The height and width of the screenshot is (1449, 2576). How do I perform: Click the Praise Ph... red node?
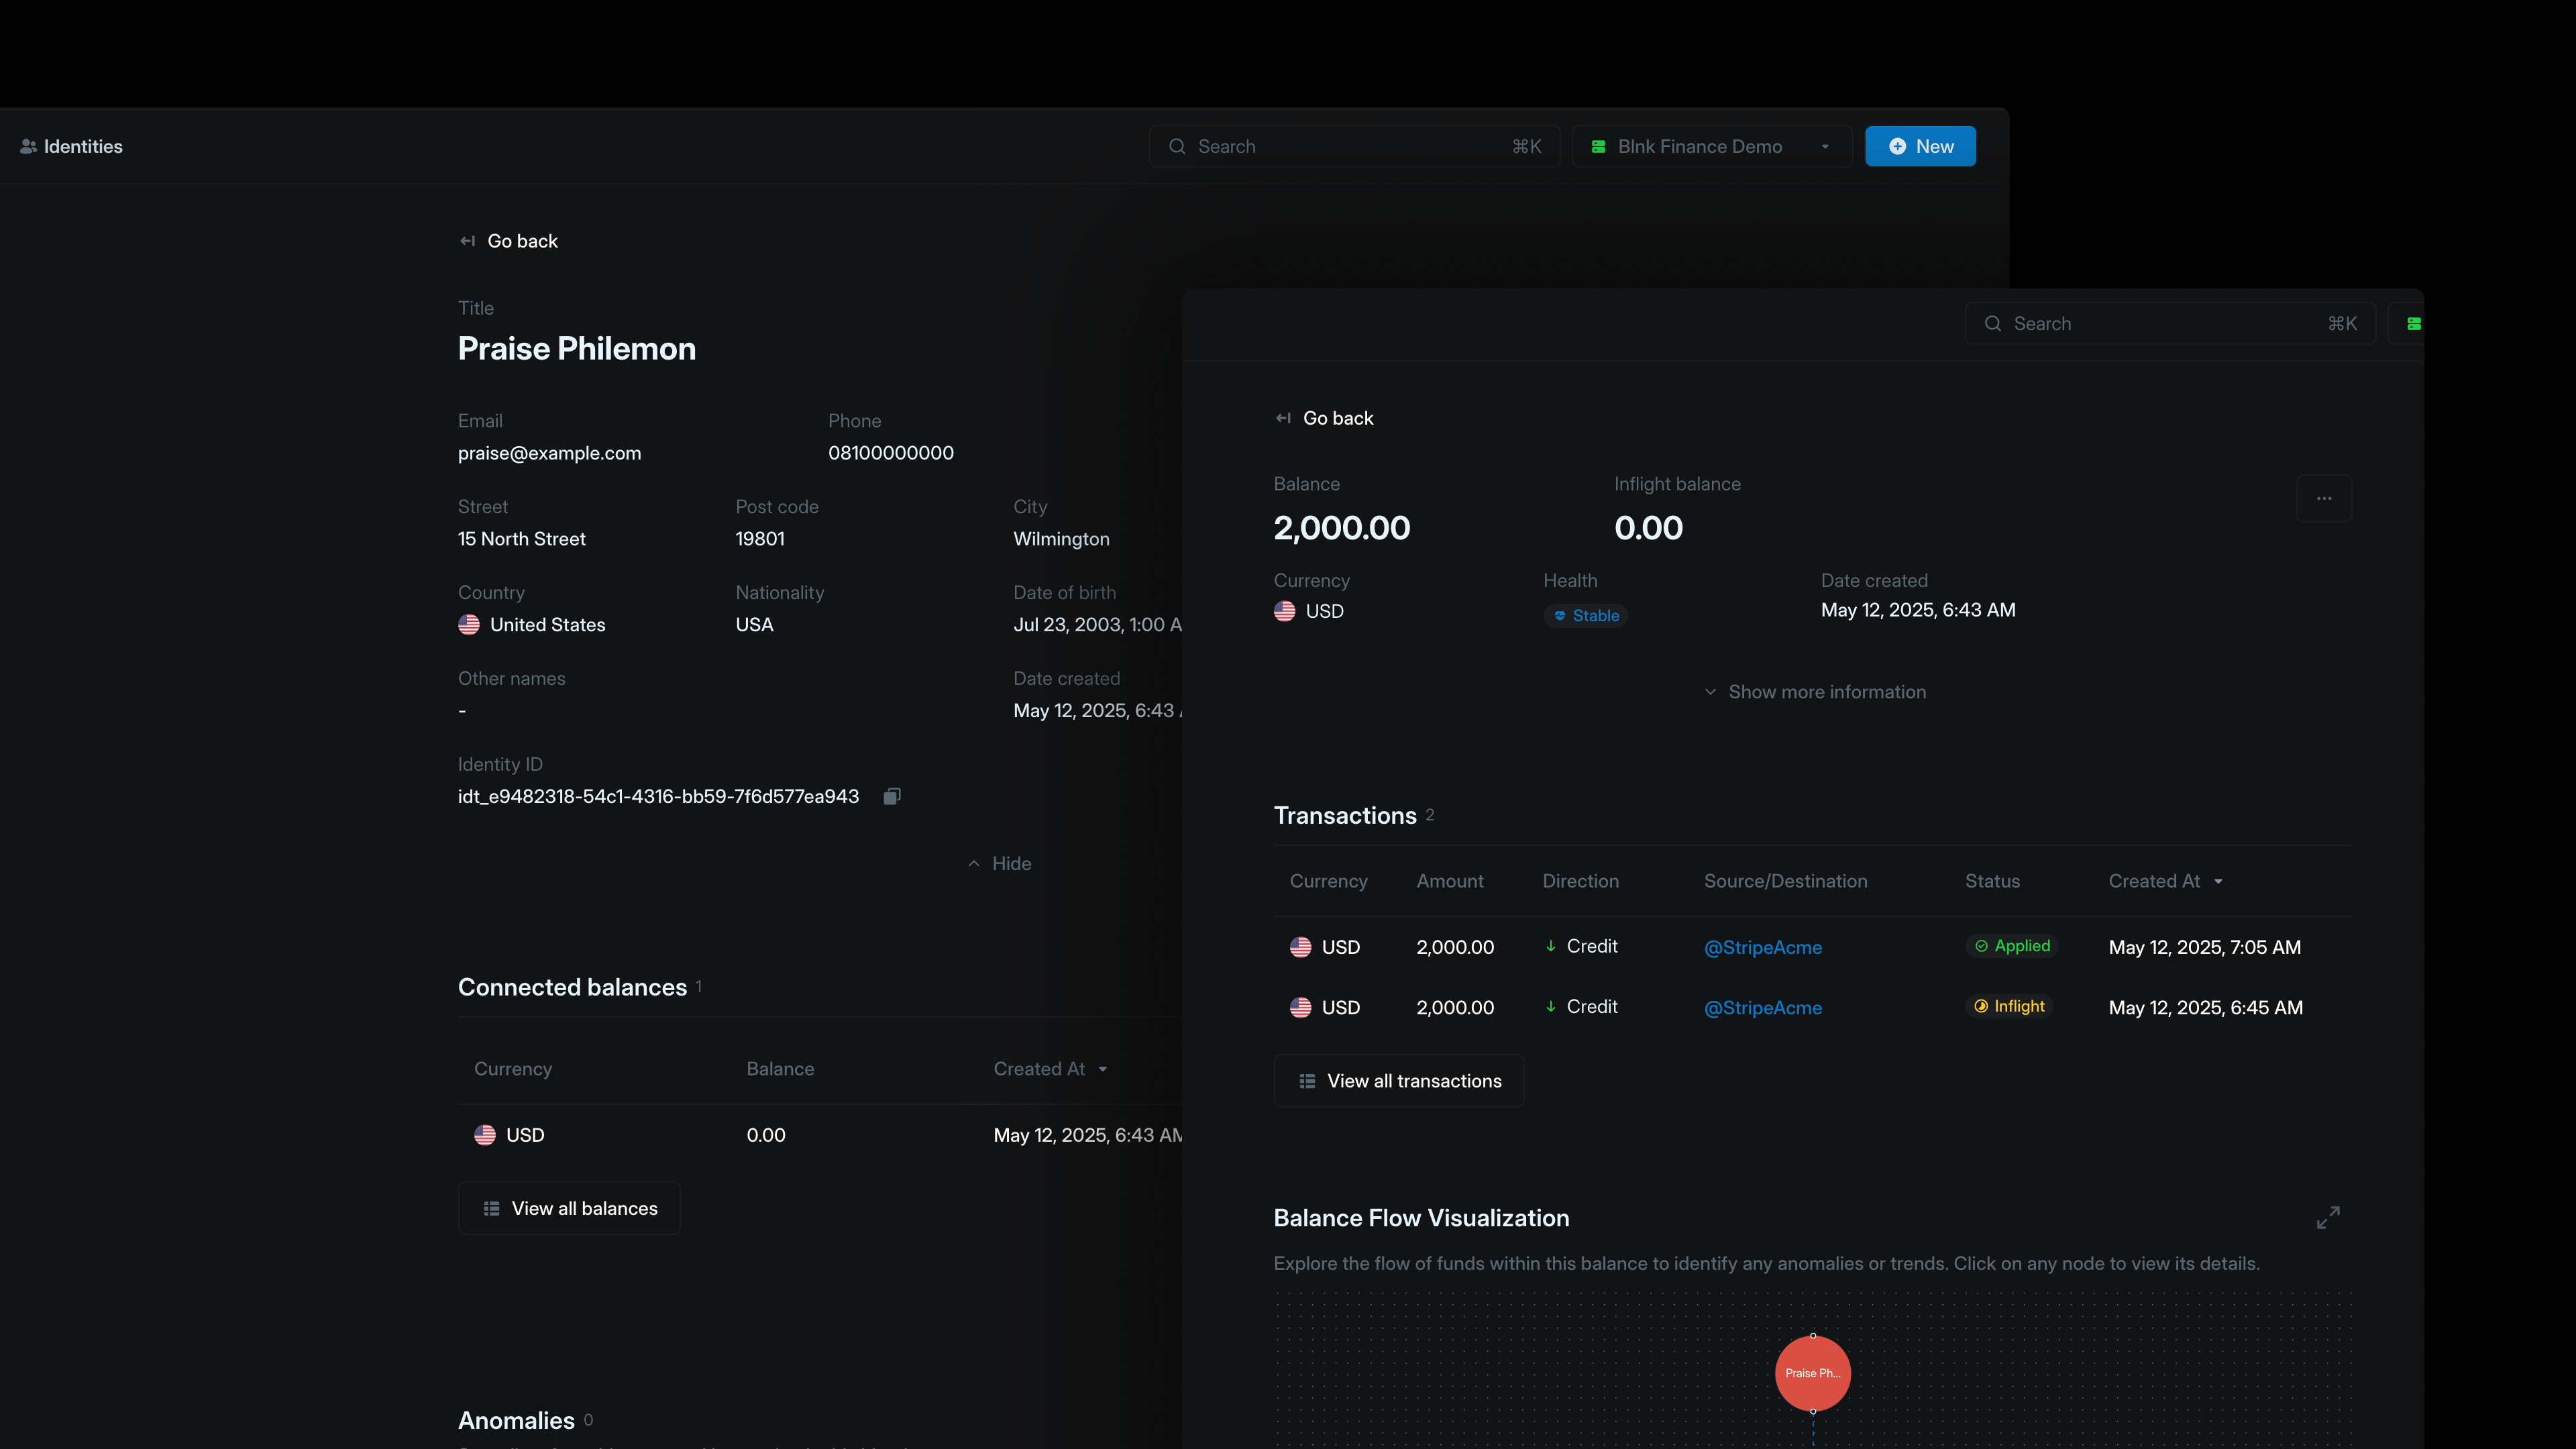click(x=1812, y=1373)
